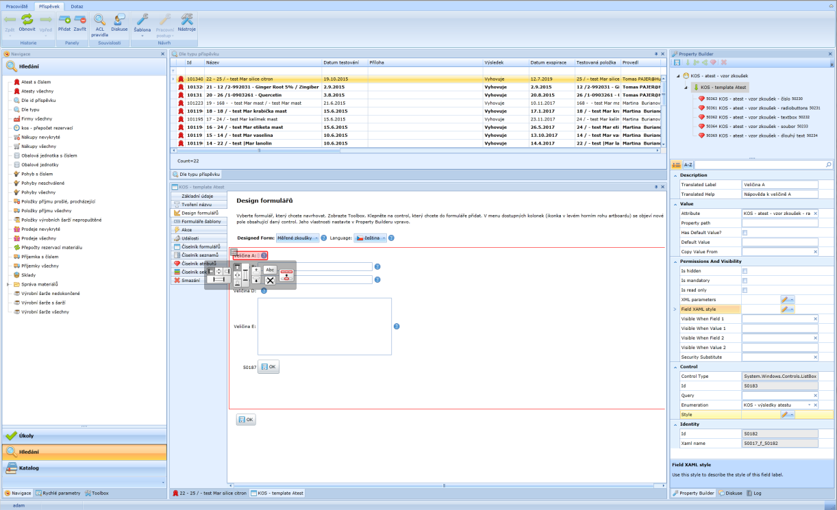837x510 pixels.
Task: Open ACL pravidla from the ribbon
Action: click(x=99, y=21)
